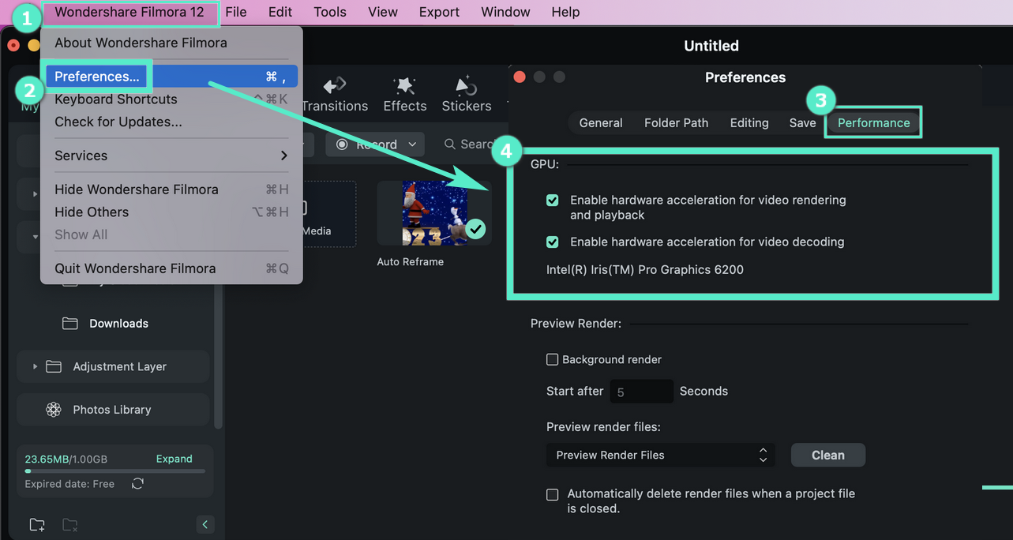Toggle hardware acceleration for video decoding
The height and width of the screenshot is (540, 1013).
click(x=553, y=242)
